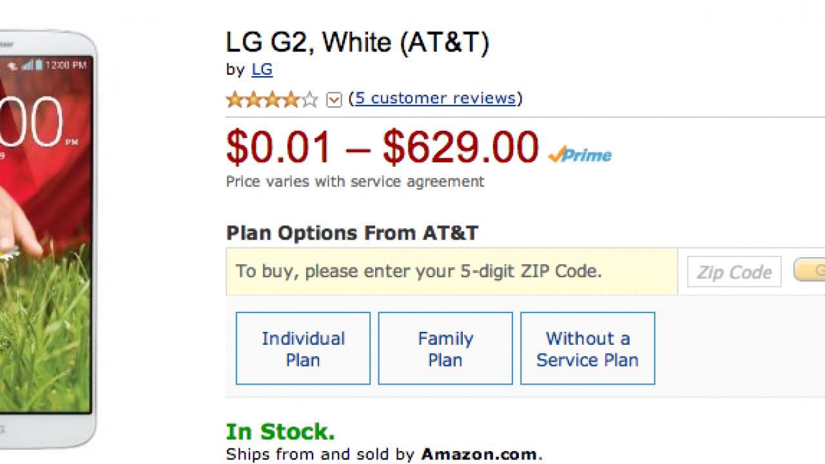This screenshot has height=464, width=825.
Task: Click the product title LG G2, White (AT&T)
Action: (x=358, y=43)
